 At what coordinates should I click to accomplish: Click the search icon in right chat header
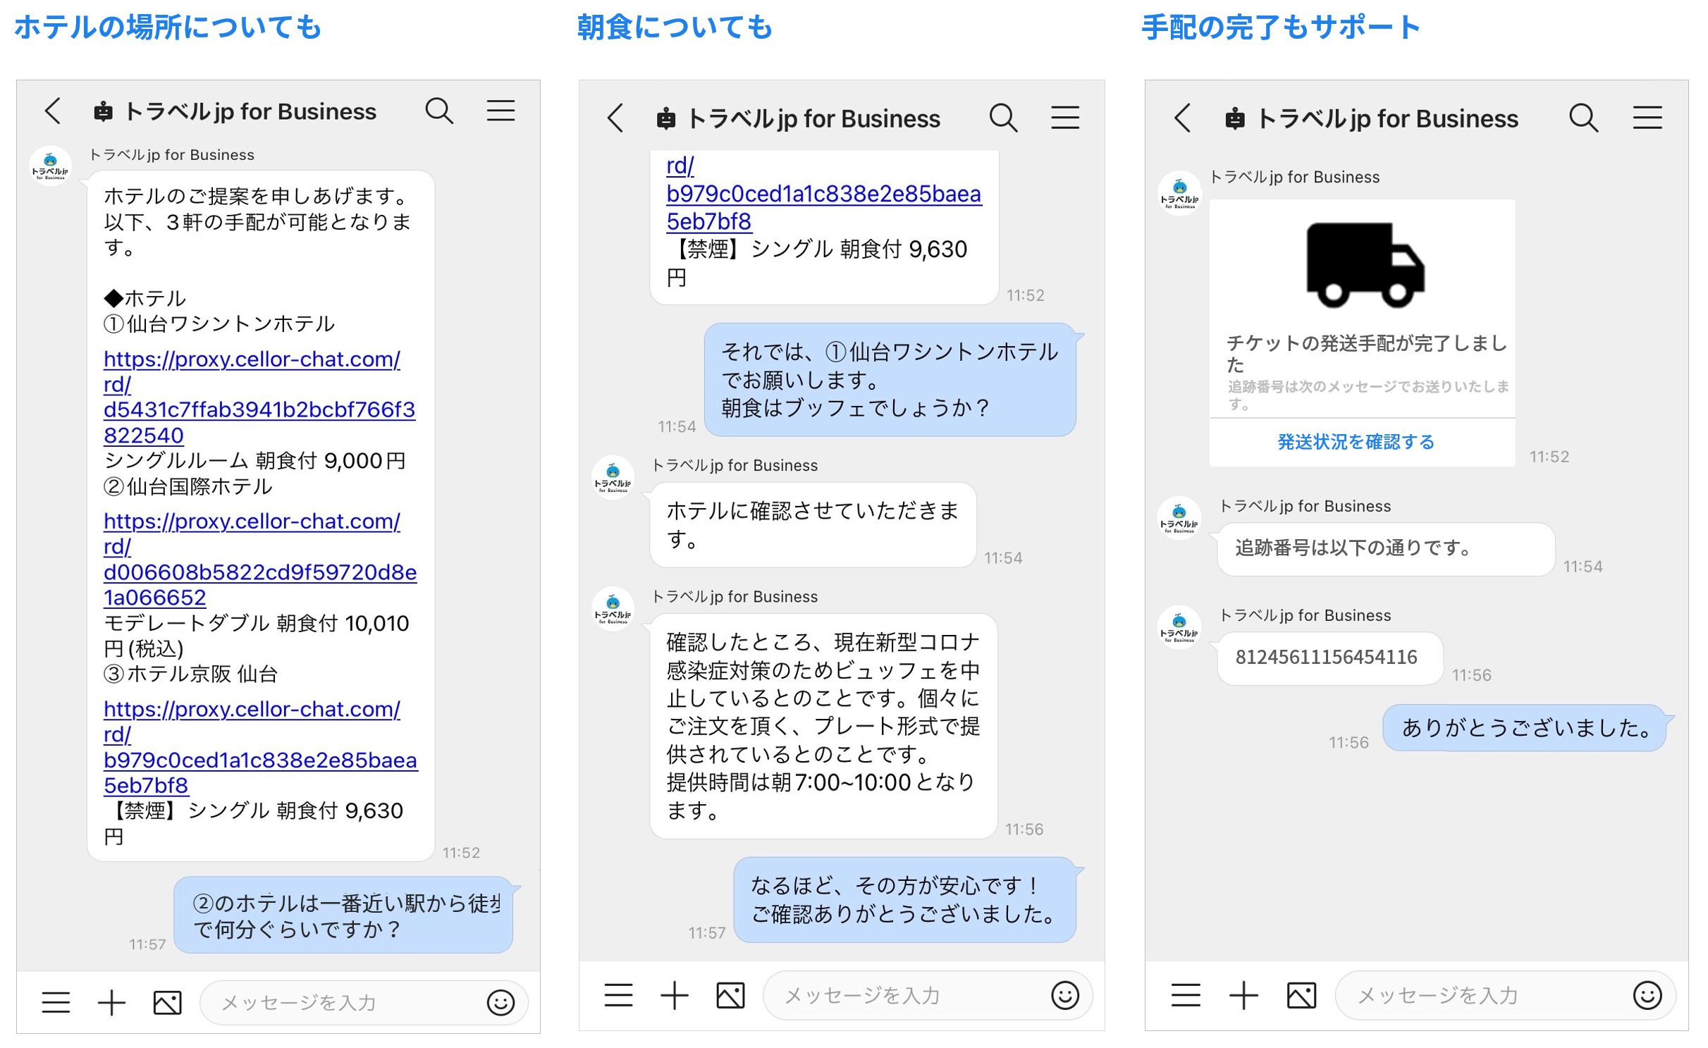(1583, 118)
